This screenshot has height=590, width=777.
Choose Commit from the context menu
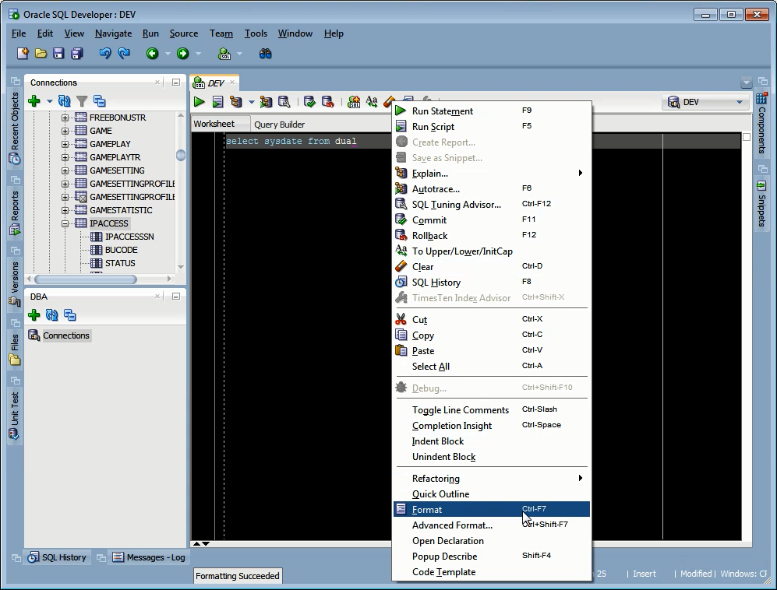(492, 219)
